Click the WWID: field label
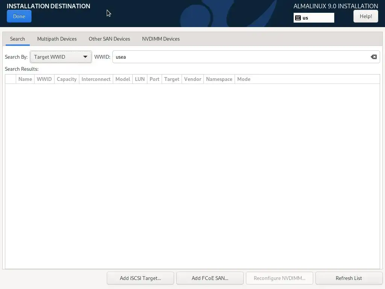Screen dimensions: 385x289 click(102, 57)
